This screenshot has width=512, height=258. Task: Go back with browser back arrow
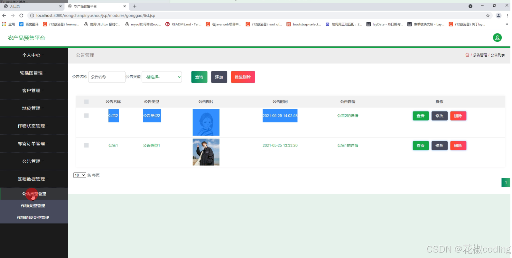(x=4, y=15)
